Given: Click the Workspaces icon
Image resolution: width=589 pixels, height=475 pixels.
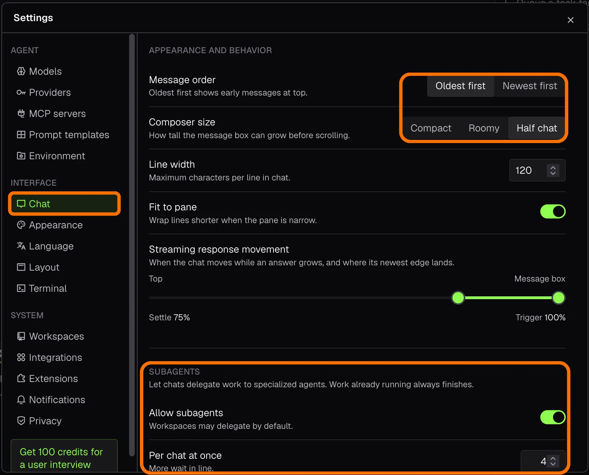Looking at the screenshot, I should (x=21, y=337).
